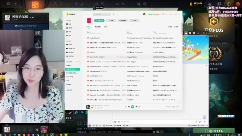Download the currently playing song in player bar
The image size is (242, 136).
tap(95, 108)
